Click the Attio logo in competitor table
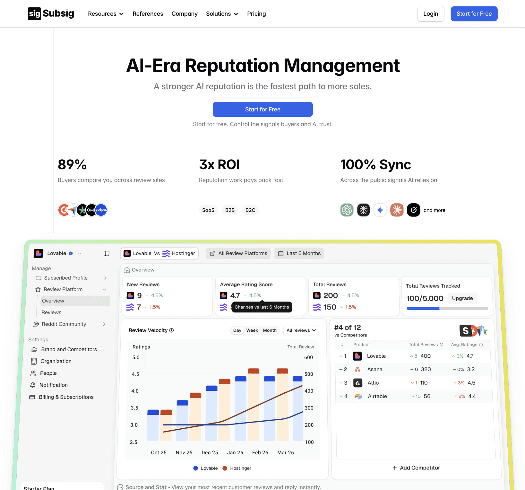Screen dimensions: 525x490 (357, 383)
